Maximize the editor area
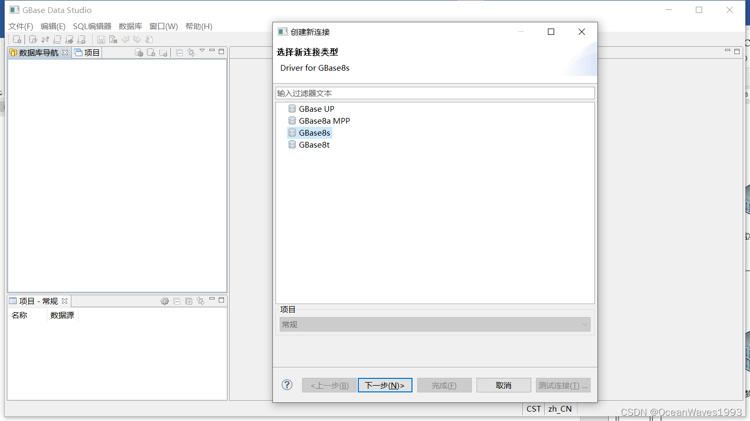 pos(737,51)
